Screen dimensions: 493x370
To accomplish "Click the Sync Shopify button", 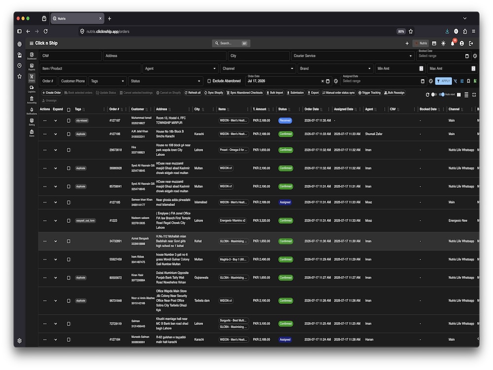I will (x=214, y=93).
